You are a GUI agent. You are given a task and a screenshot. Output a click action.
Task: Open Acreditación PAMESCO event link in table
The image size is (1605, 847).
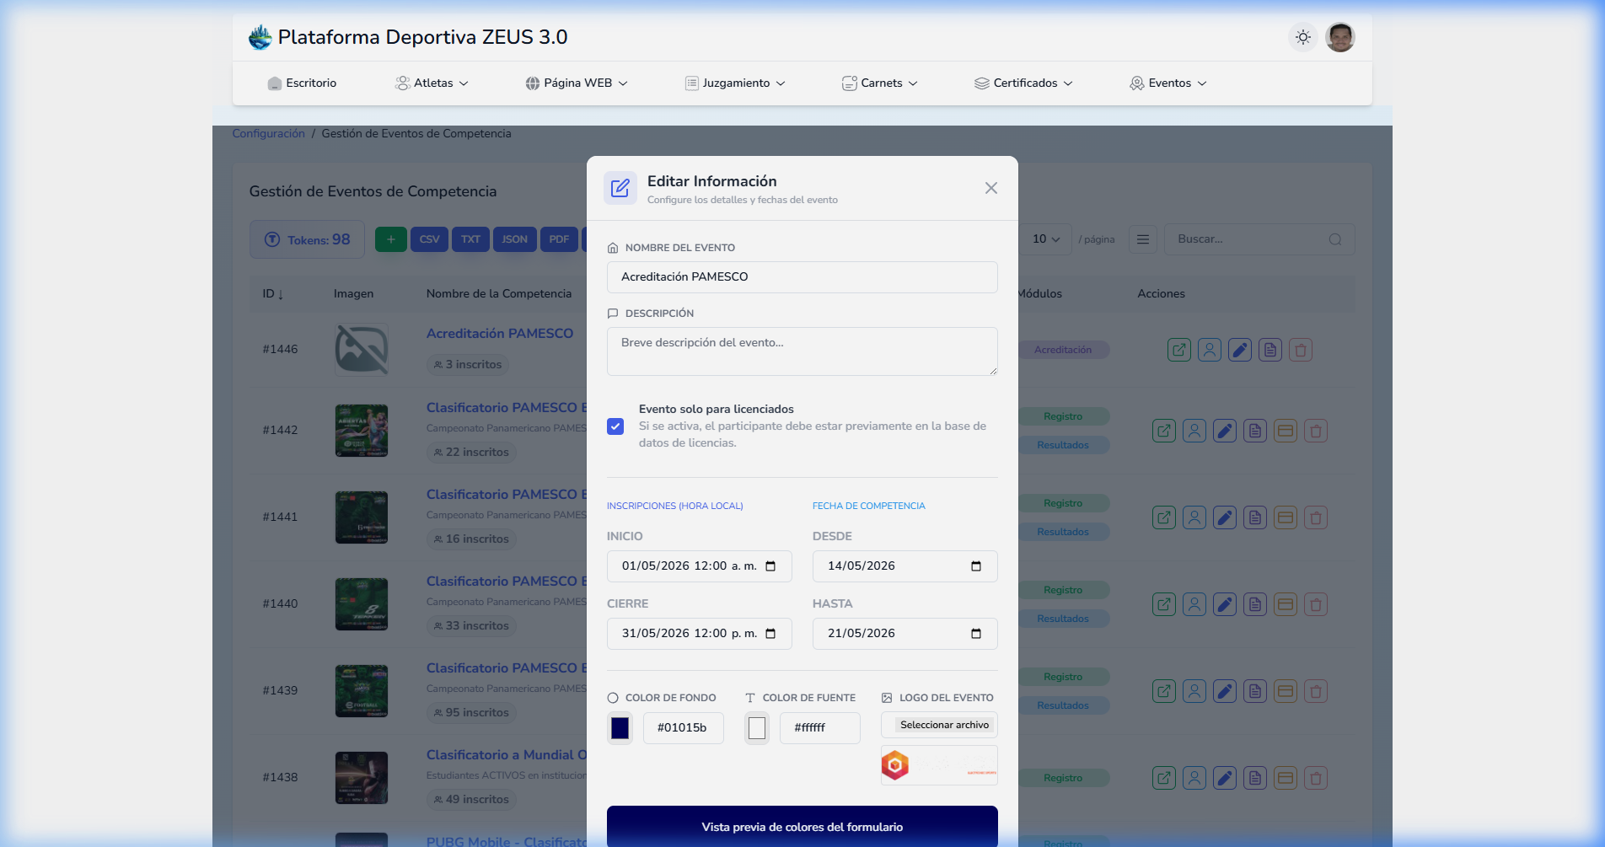pos(500,334)
